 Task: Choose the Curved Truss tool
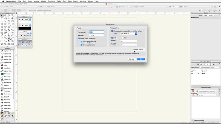coord(6,62)
